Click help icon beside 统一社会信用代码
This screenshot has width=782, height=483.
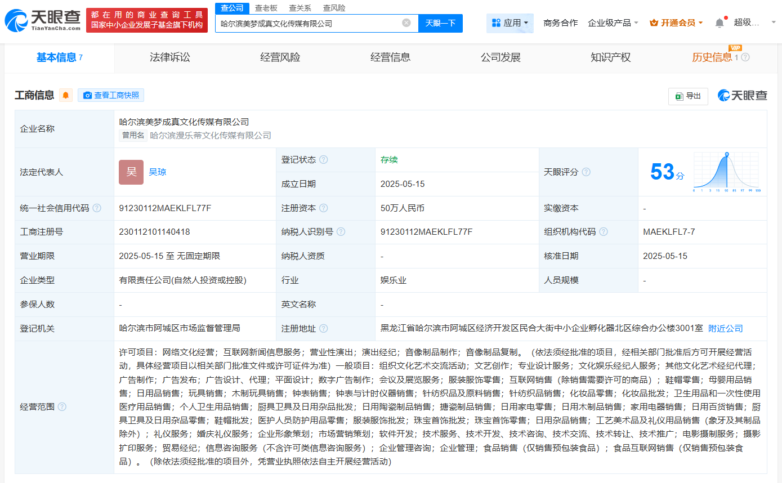97,208
